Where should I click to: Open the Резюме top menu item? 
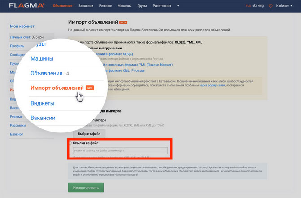pos(105,6)
